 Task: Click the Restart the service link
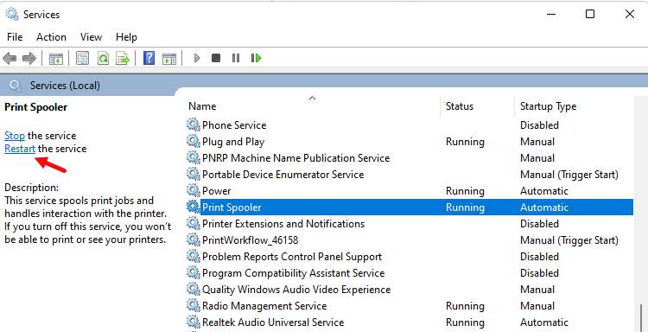(20, 149)
